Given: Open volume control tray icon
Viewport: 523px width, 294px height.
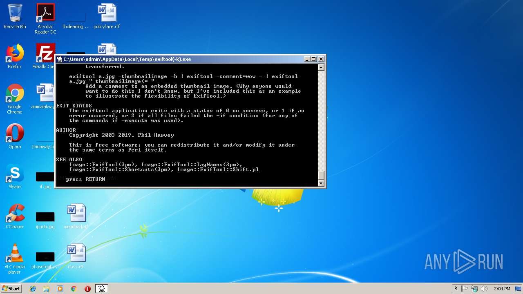Looking at the screenshot, I should (x=484, y=289).
